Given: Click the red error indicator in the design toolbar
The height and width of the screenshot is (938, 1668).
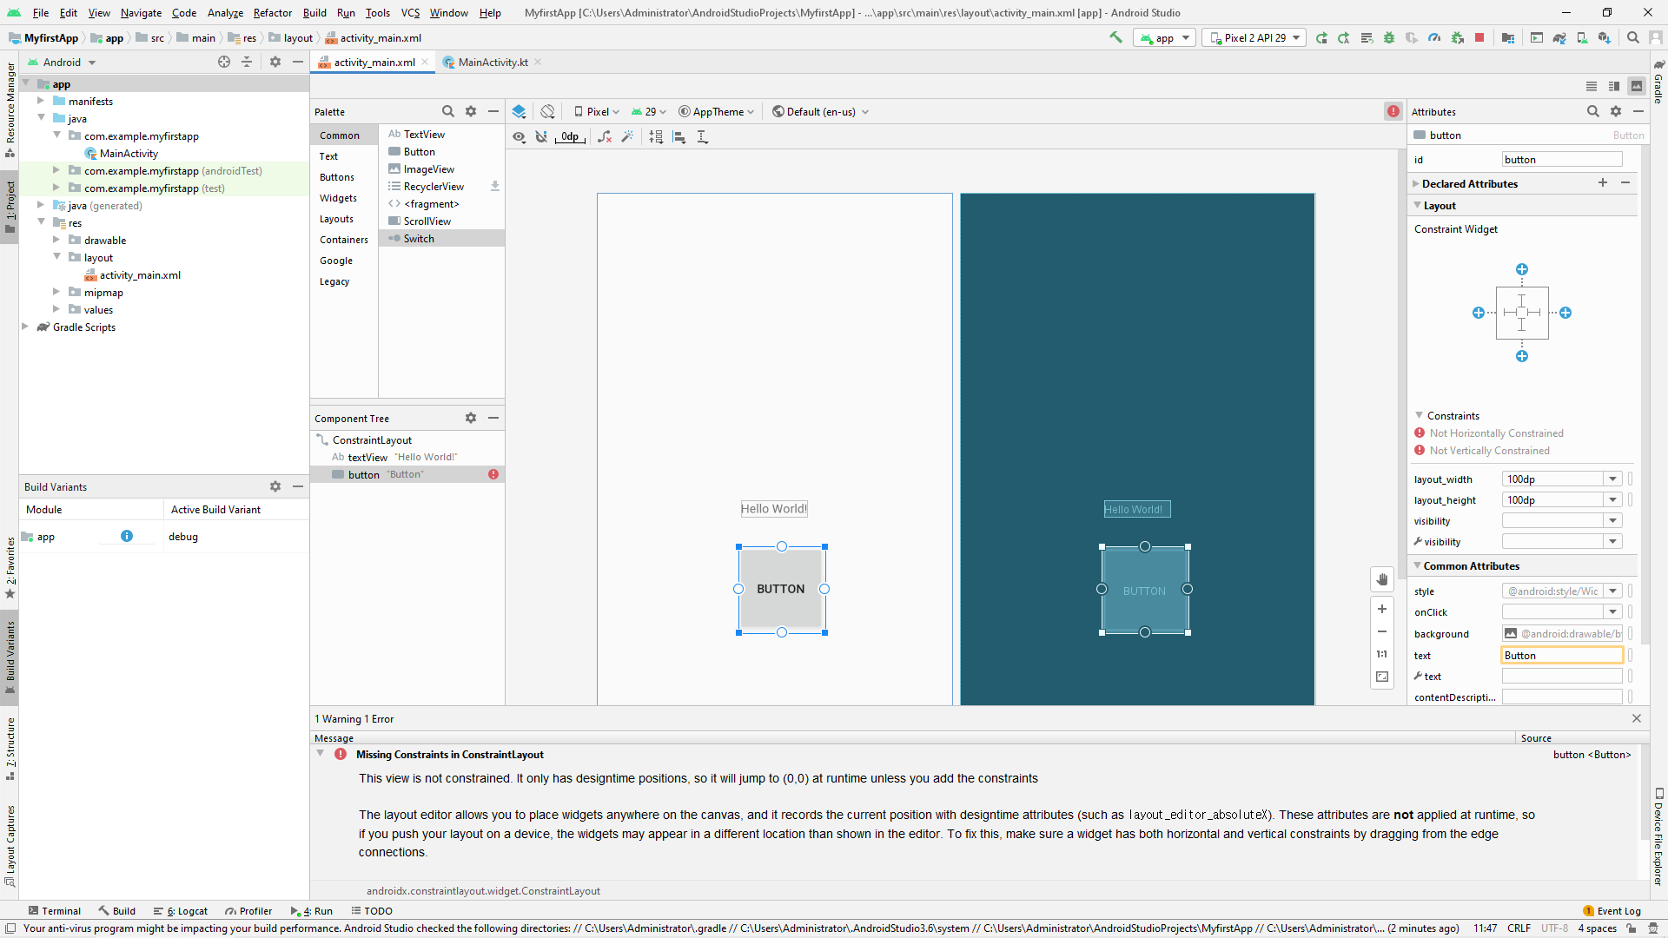Looking at the screenshot, I should (1393, 111).
